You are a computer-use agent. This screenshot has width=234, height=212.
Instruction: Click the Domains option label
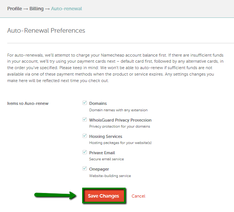tap(98, 103)
